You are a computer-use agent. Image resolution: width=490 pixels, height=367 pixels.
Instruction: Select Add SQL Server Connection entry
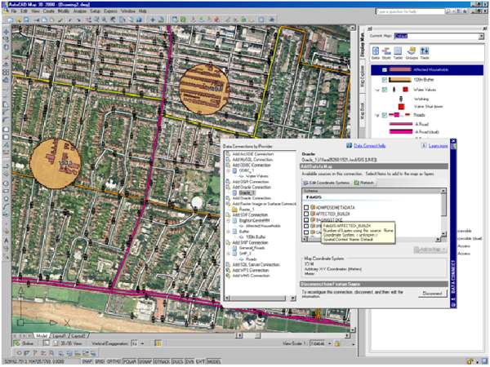(x=256, y=264)
